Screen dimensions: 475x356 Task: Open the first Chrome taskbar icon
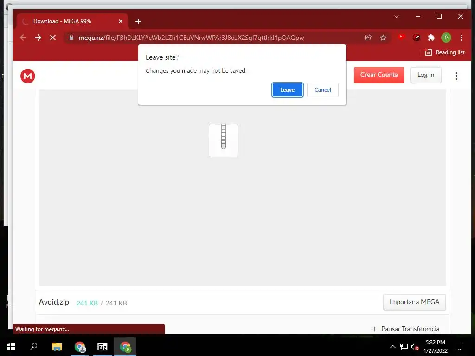(x=80, y=347)
